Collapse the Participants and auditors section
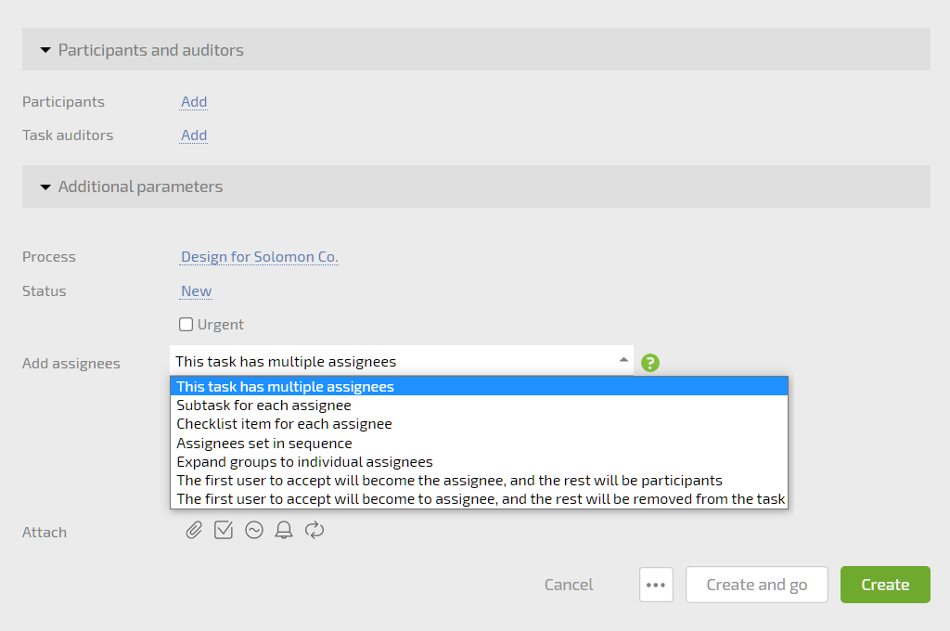Image resolution: width=950 pixels, height=631 pixels. tap(45, 50)
